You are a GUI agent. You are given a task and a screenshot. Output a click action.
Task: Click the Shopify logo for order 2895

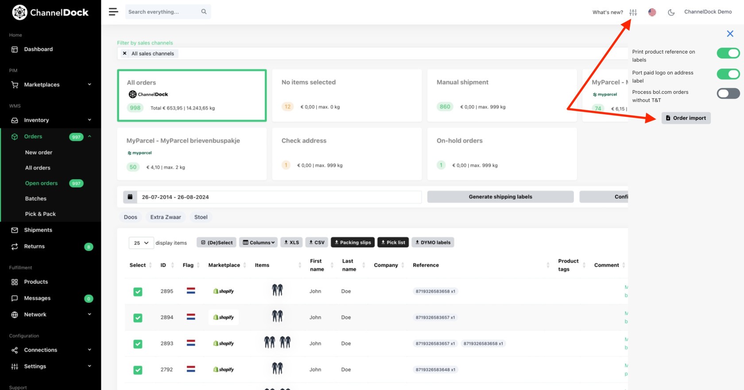click(x=223, y=291)
